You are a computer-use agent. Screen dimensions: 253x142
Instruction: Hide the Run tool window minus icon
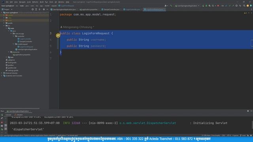coord(251,111)
